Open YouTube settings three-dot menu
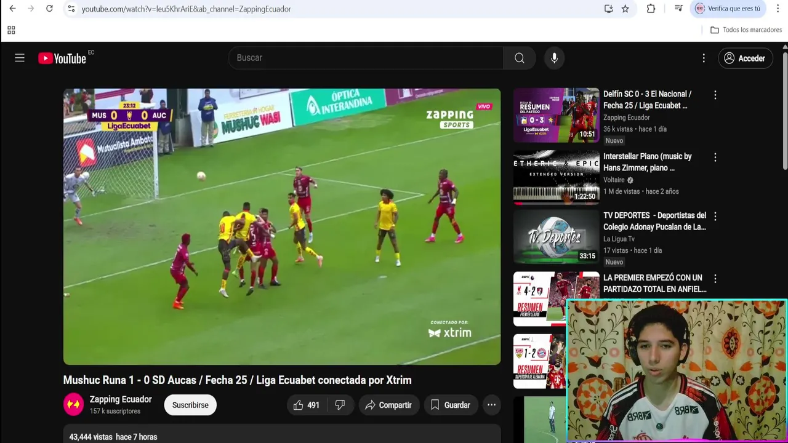The width and height of the screenshot is (788, 443). [x=704, y=58]
